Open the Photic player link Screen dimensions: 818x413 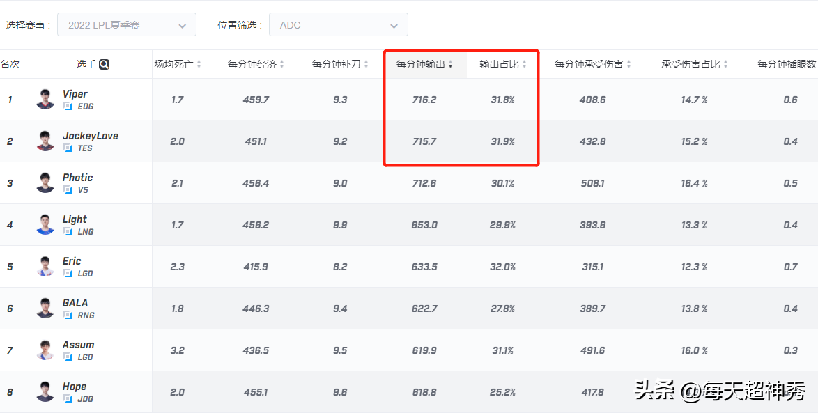pyautogui.click(x=78, y=178)
